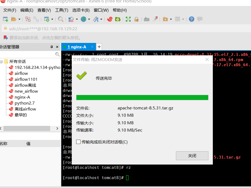This screenshot has height=188, width=251.
Task: Click the session panel horizontal scrollbar
Action: pyautogui.click(x=27, y=129)
